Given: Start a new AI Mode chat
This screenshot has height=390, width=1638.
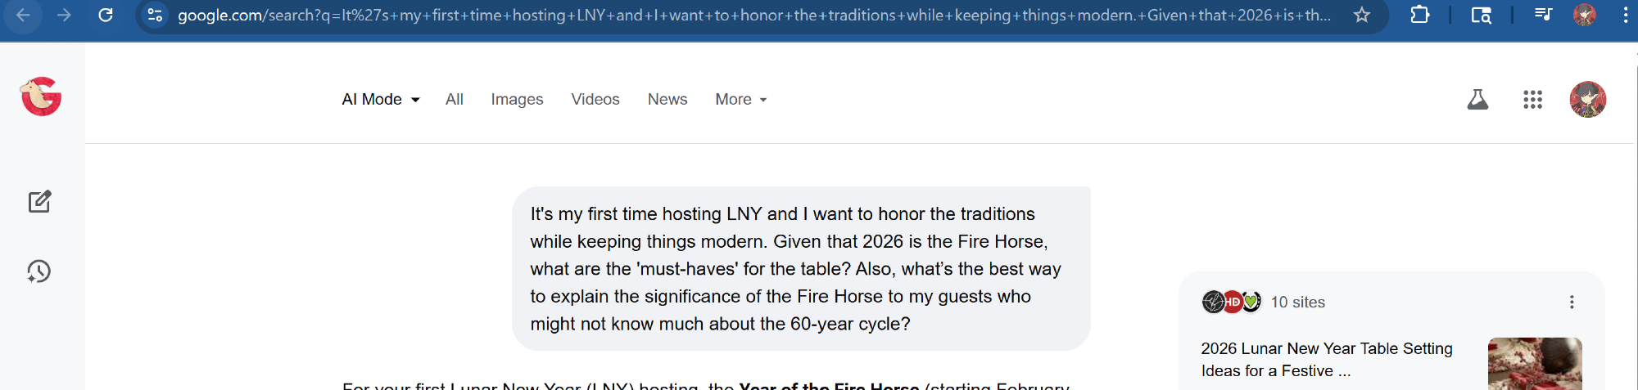Looking at the screenshot, I should [x=39, y=202].
